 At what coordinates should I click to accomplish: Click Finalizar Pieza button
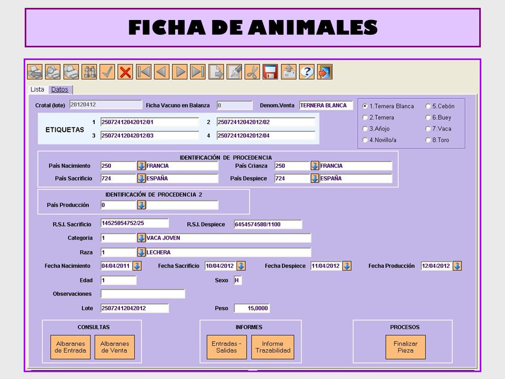pos(406,347)
